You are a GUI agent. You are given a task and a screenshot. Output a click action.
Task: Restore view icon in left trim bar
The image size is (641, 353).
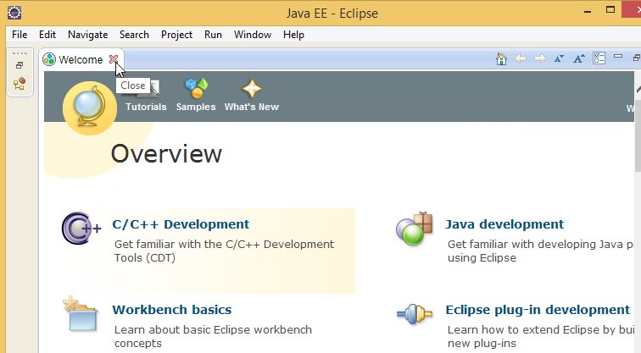pos(20,65)
